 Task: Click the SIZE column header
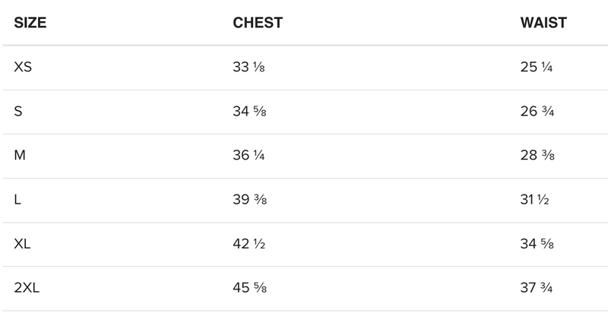[30, 23]
